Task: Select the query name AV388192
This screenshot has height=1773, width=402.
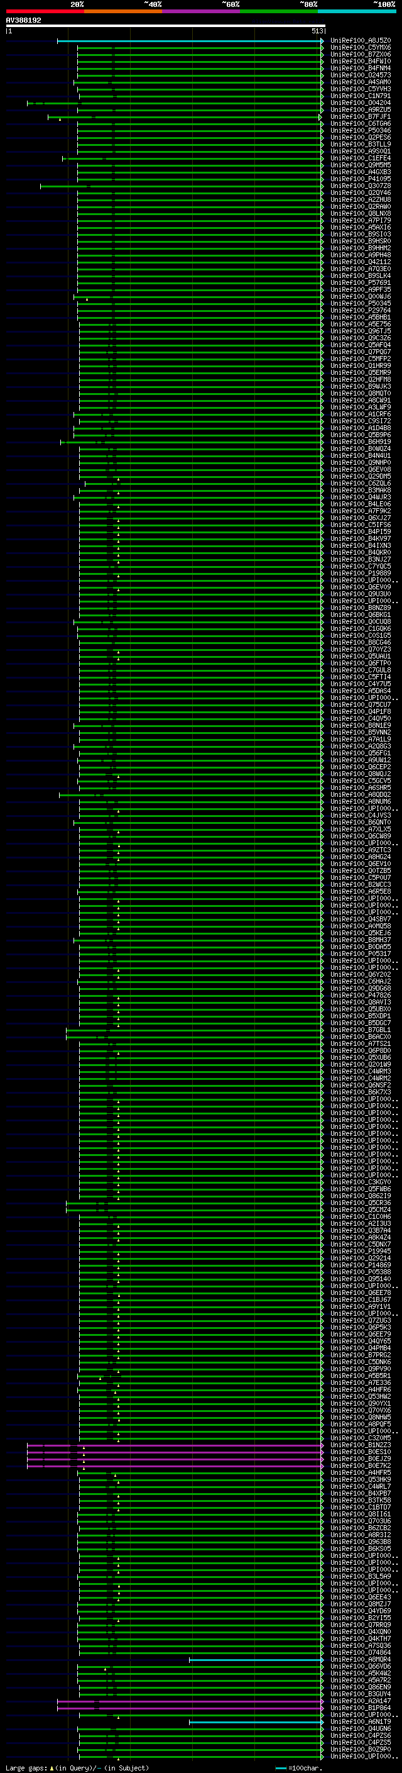Action: [23, 20]
